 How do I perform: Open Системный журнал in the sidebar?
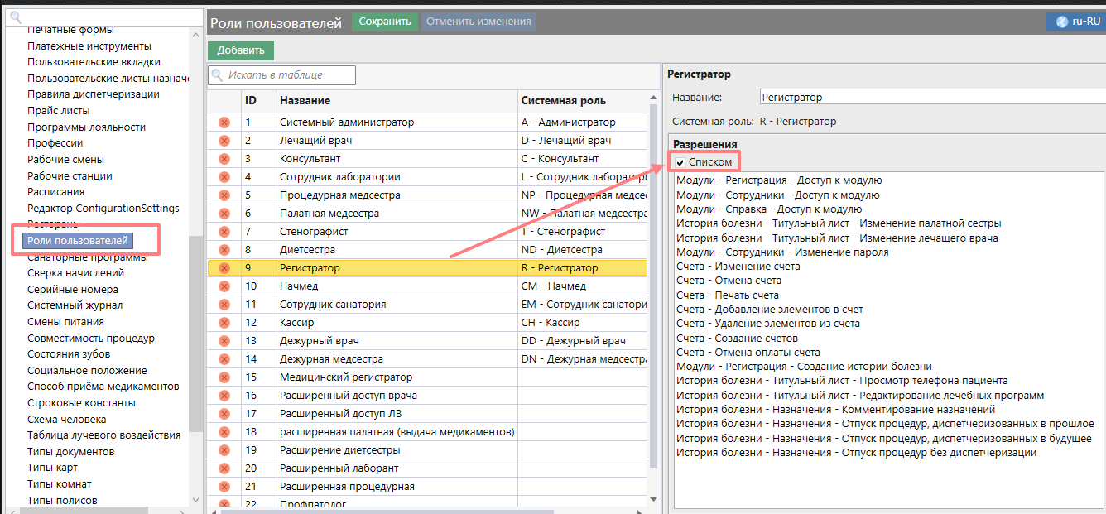click(x=75, y=305)
